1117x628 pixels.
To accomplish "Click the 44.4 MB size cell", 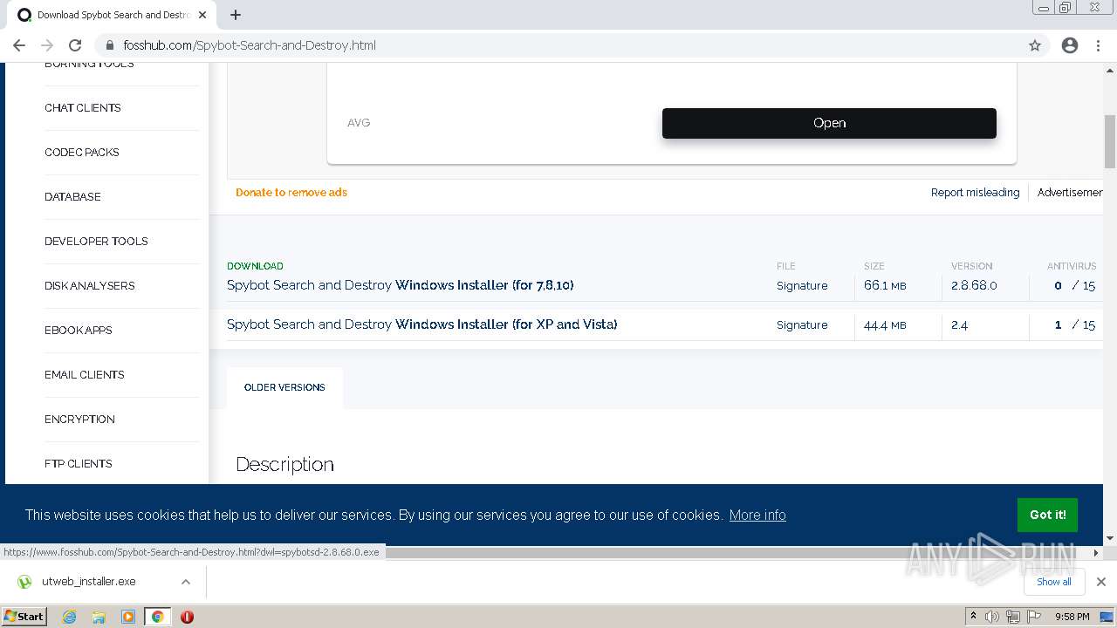I will (885, 324).
